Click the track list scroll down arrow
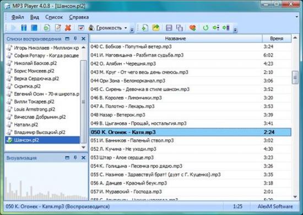303x215 pixels. coord(295,197)
